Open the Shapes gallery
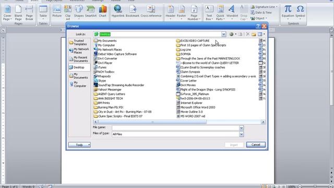 point(79,13)
